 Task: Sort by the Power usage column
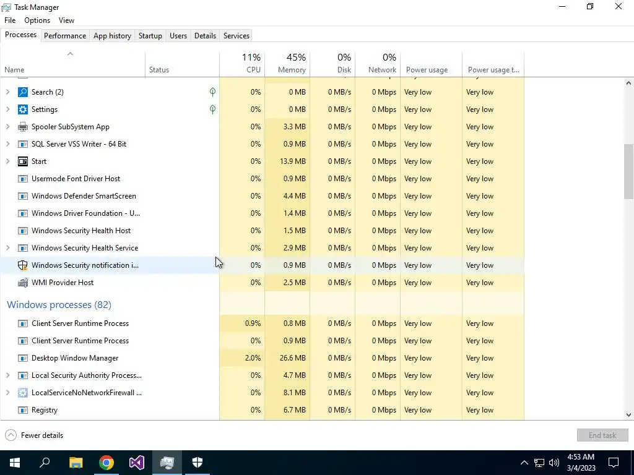432,64
